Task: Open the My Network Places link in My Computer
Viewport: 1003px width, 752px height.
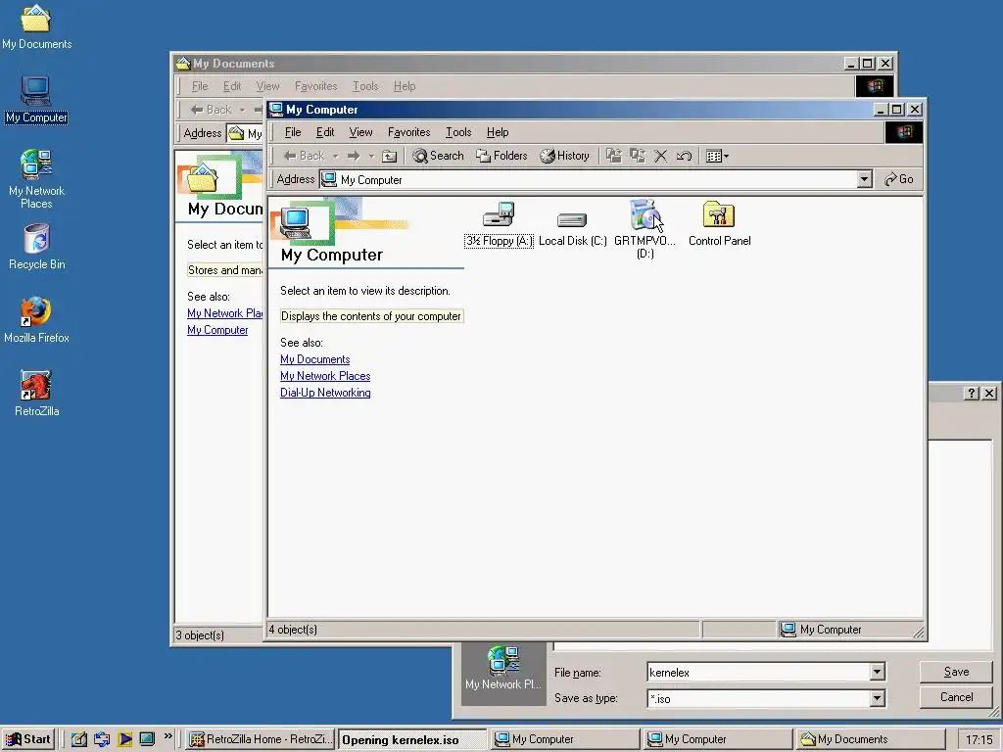Action: point(325,376)
